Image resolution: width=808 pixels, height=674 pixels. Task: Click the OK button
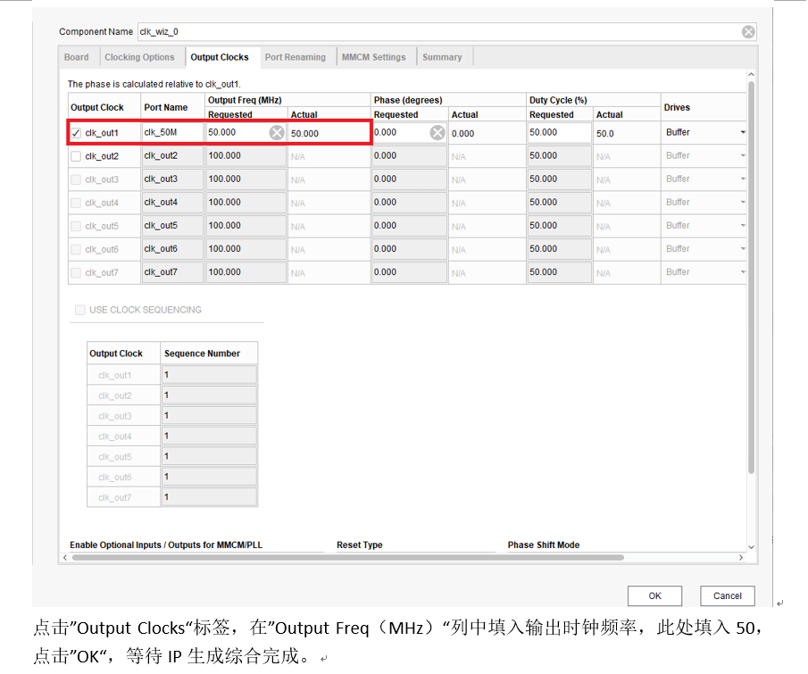pos(655,595)
